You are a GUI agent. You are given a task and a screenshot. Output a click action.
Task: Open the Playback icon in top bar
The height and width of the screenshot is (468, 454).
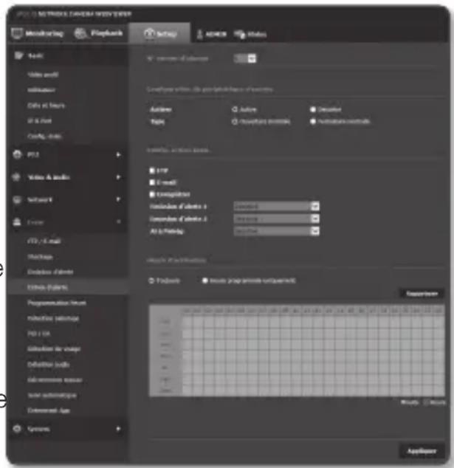(79, 35)
